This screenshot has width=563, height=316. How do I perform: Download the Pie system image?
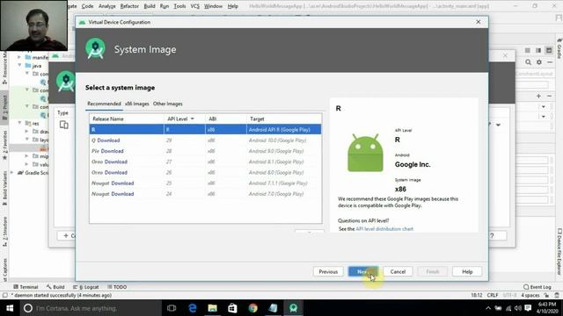pos(112,151)
